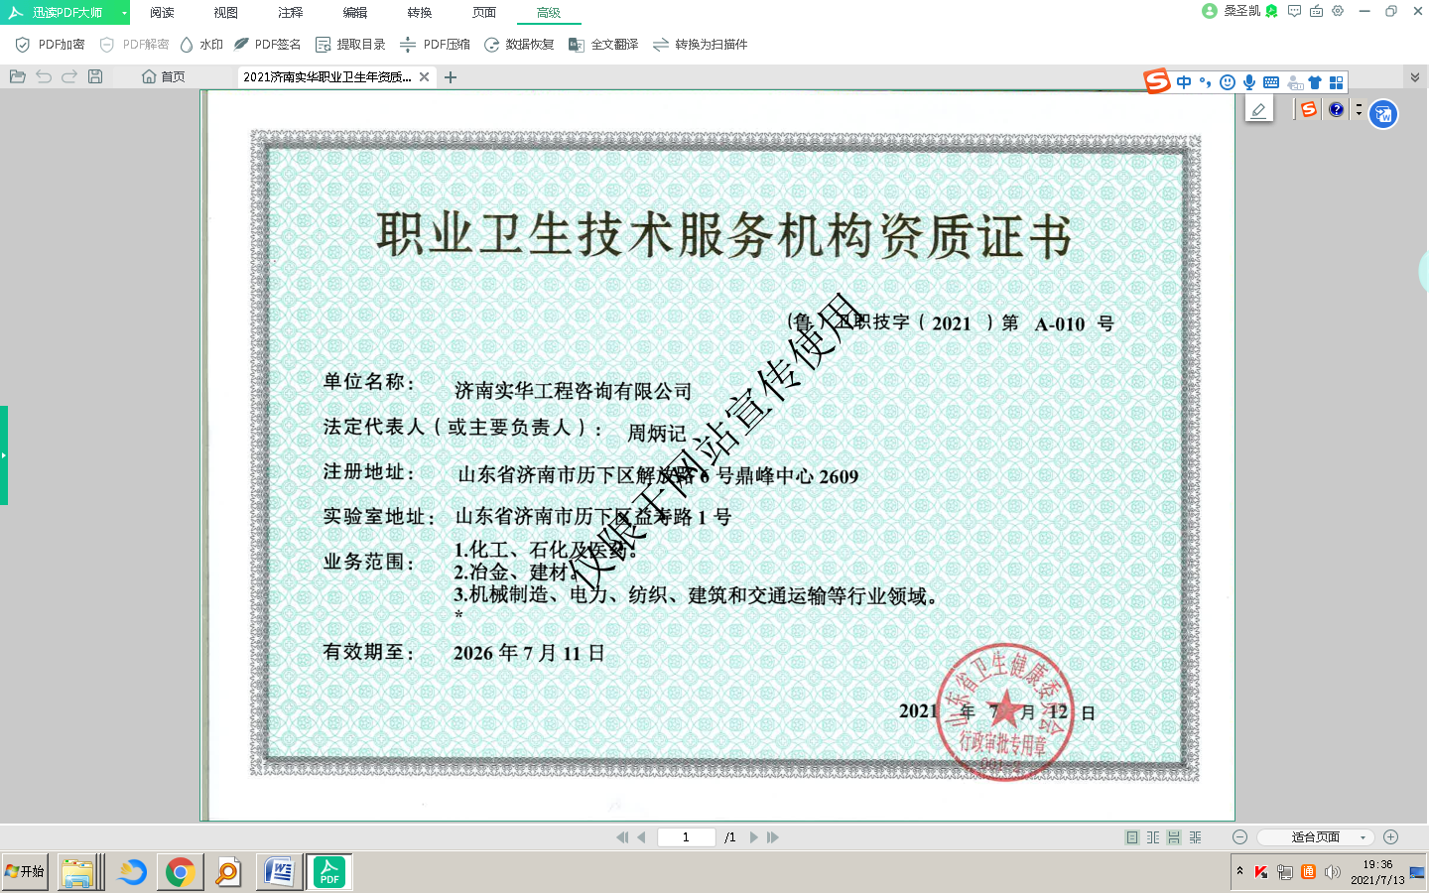Click the 开始 Start button
This screenshot has width=1429, height=893.
(25, 872)
